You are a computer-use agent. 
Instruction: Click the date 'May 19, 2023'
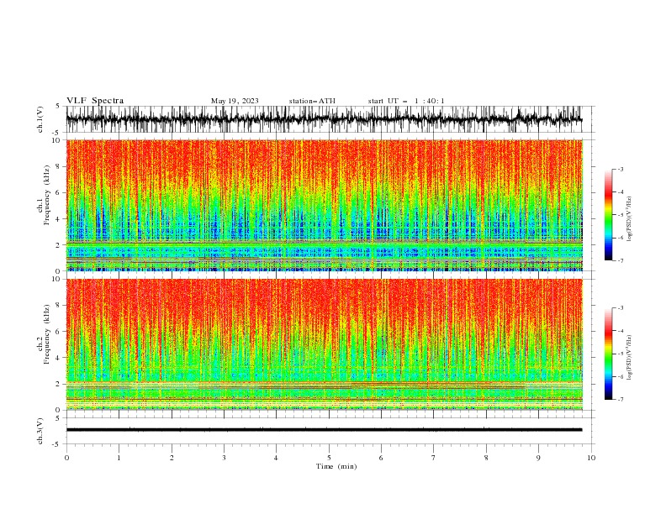coord(235,101)
